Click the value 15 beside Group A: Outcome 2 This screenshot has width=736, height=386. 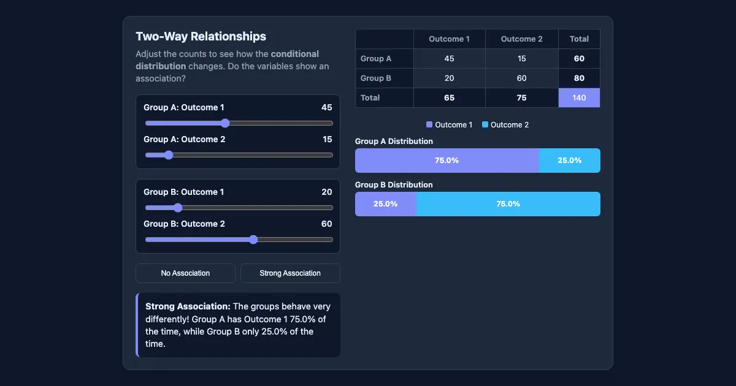[328, 139]
